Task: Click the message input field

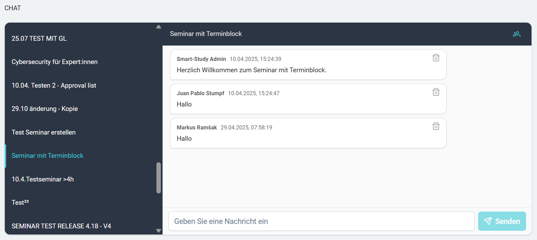Action: point(321,221)
